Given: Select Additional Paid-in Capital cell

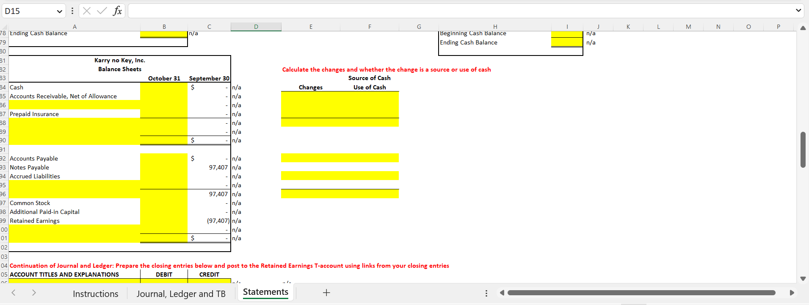Looking at the screenshot, I should (75, 212).
